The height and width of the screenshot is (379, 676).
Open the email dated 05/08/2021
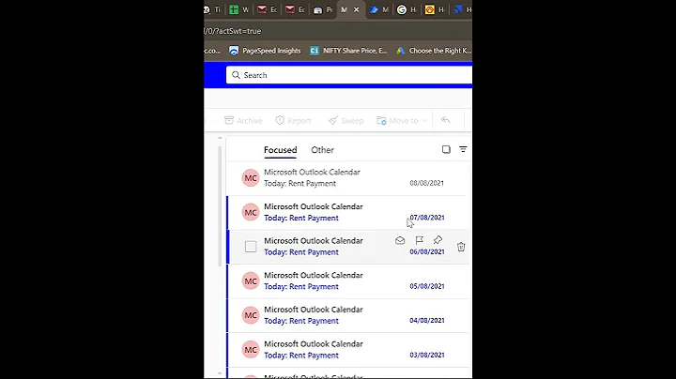348,281
